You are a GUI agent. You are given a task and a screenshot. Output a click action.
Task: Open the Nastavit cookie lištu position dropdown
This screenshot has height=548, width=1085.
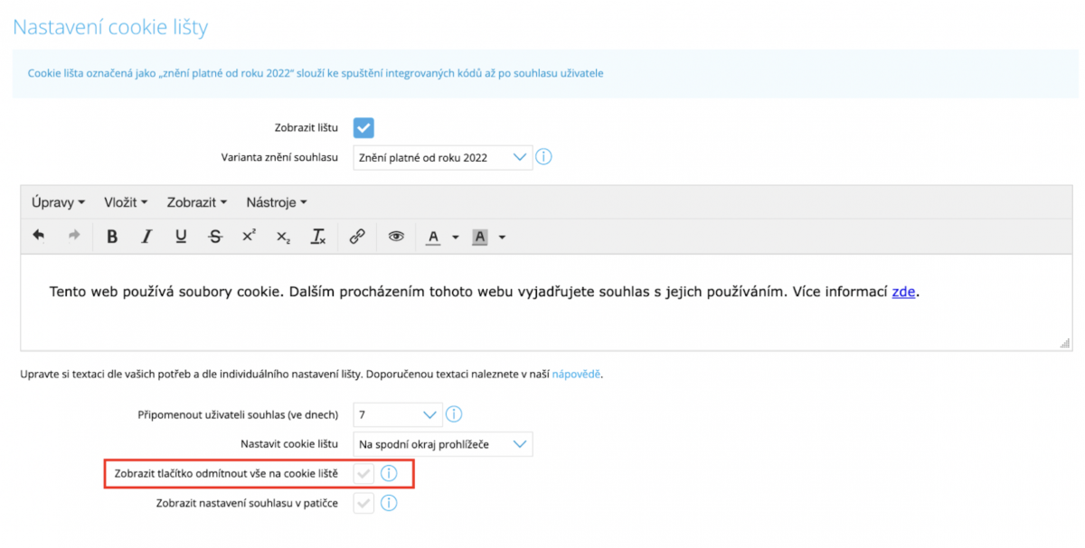(x=442, y=444)
